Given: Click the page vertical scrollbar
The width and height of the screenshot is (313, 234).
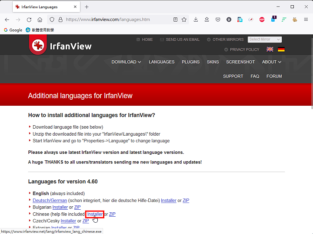Looking at the screenshot, I should 312,74.
